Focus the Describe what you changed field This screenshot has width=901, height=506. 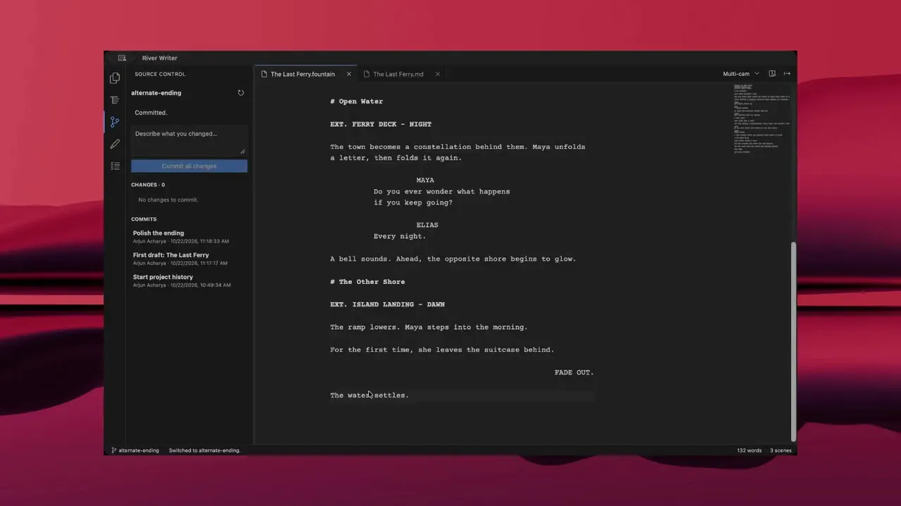[x=189, y=140]
